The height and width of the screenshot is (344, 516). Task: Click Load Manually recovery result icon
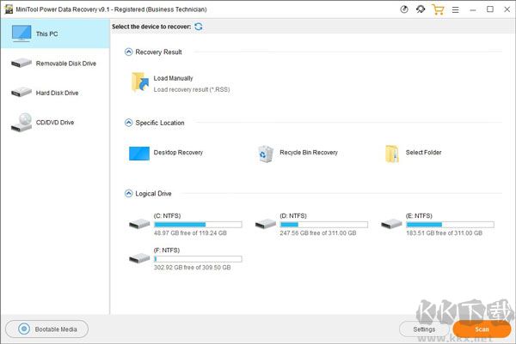point(139,81)
